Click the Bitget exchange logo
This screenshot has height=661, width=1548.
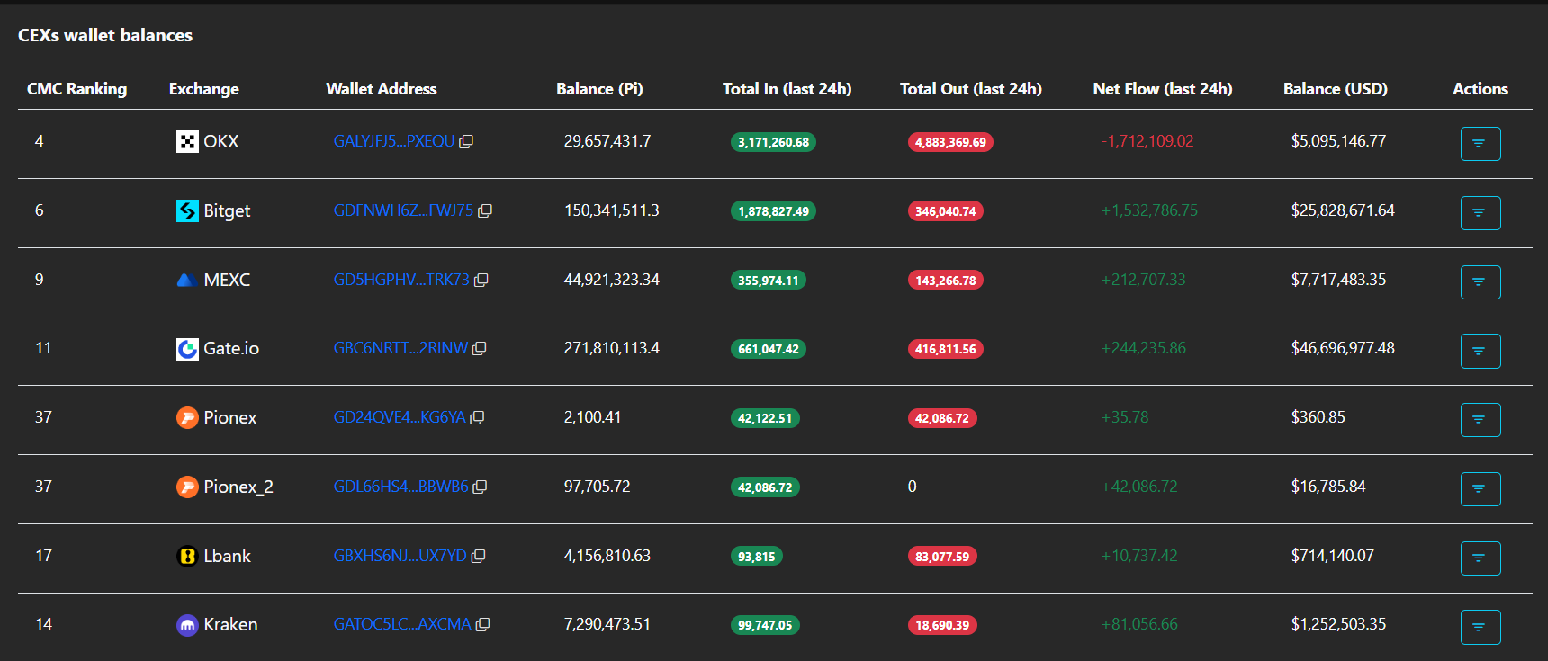click(187, 211)
